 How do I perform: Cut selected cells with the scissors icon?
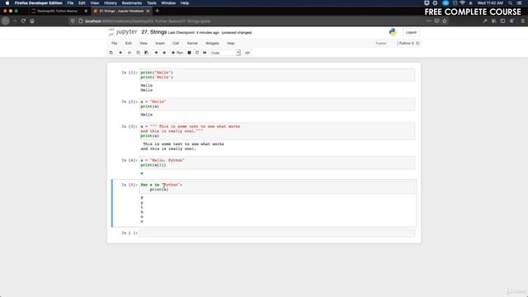point(130,53)
